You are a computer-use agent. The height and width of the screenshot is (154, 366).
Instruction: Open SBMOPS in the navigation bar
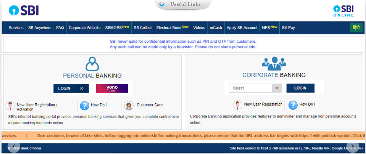pos(117,28)
